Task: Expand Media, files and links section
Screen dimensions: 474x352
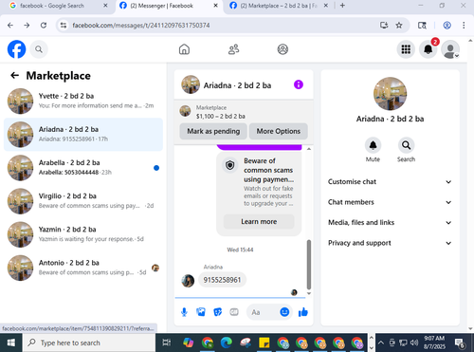Action: point(390,223)
